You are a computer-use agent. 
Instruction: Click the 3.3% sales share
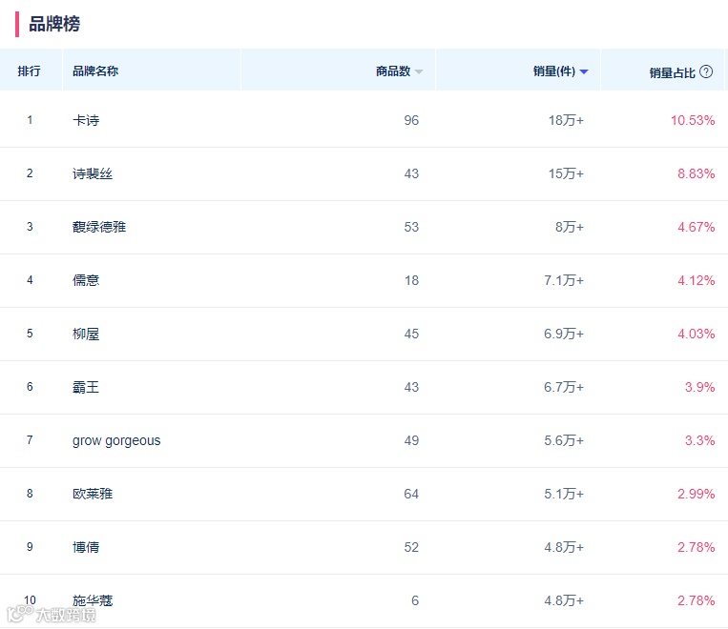(x=699, y=440)
